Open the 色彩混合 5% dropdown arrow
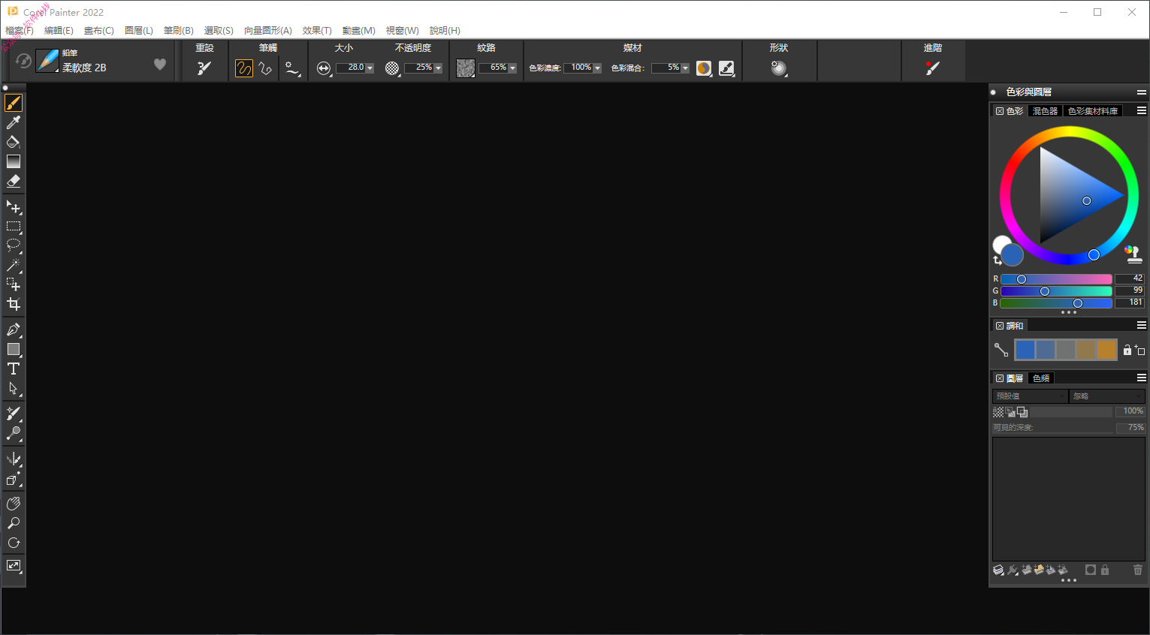Screen dimensions: 1150x635 [685, 68]
